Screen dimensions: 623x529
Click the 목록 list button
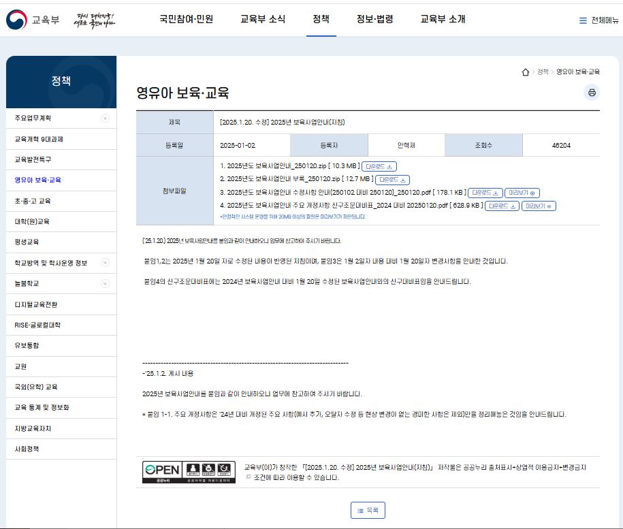(368, 510)
